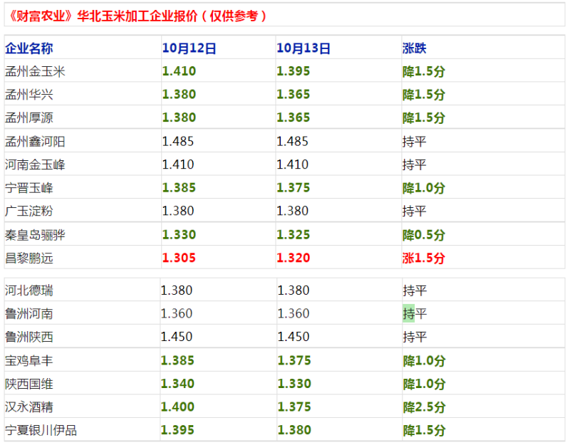Click the 1.330 price for 陕西国维
570x445 pixels.
[294, 384]
